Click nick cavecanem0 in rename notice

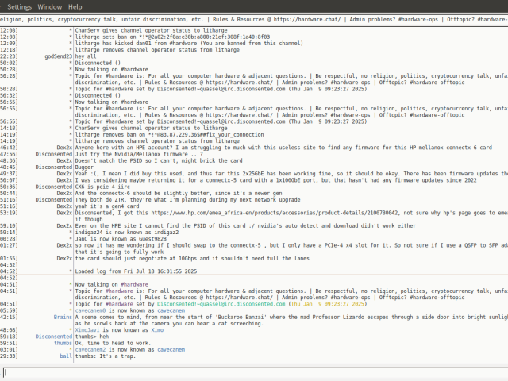click(90, 310)
